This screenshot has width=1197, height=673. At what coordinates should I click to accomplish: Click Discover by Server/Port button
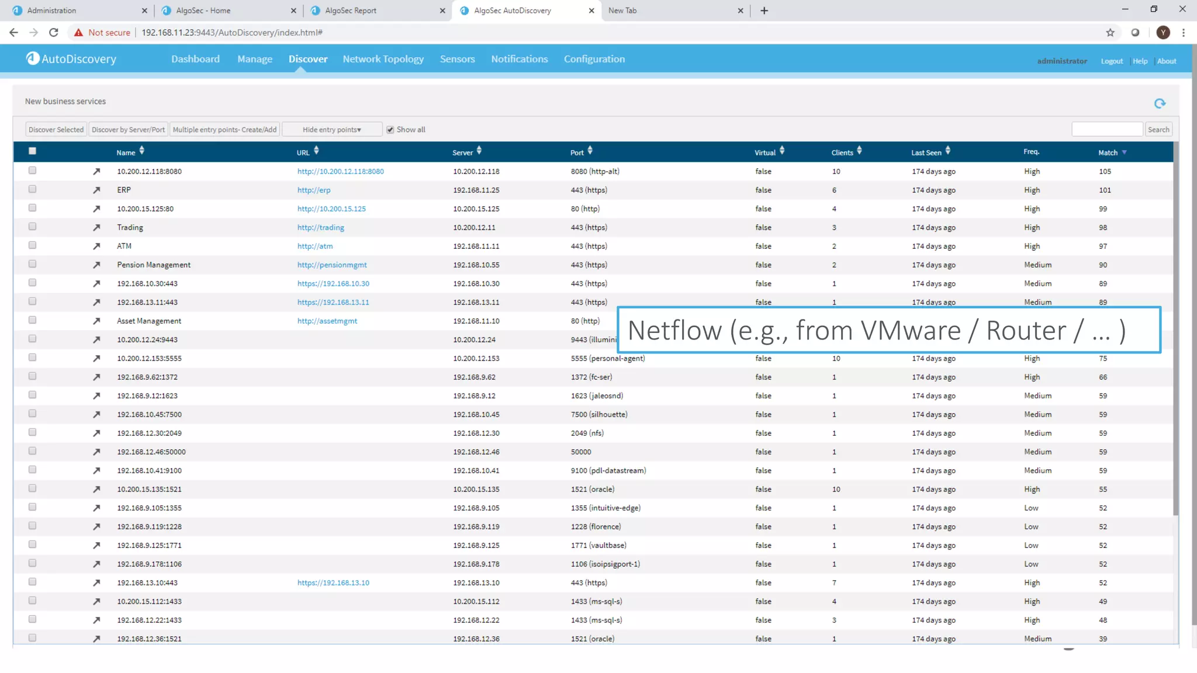coord(128,129)
